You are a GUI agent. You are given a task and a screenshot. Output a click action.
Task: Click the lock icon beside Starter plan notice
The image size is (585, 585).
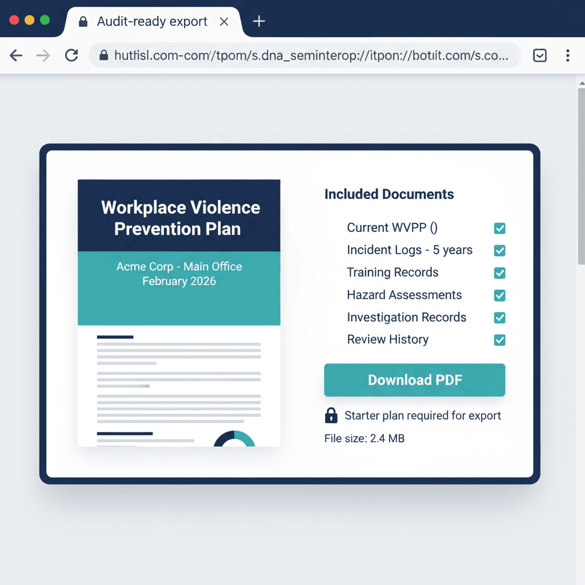(331, 415)
